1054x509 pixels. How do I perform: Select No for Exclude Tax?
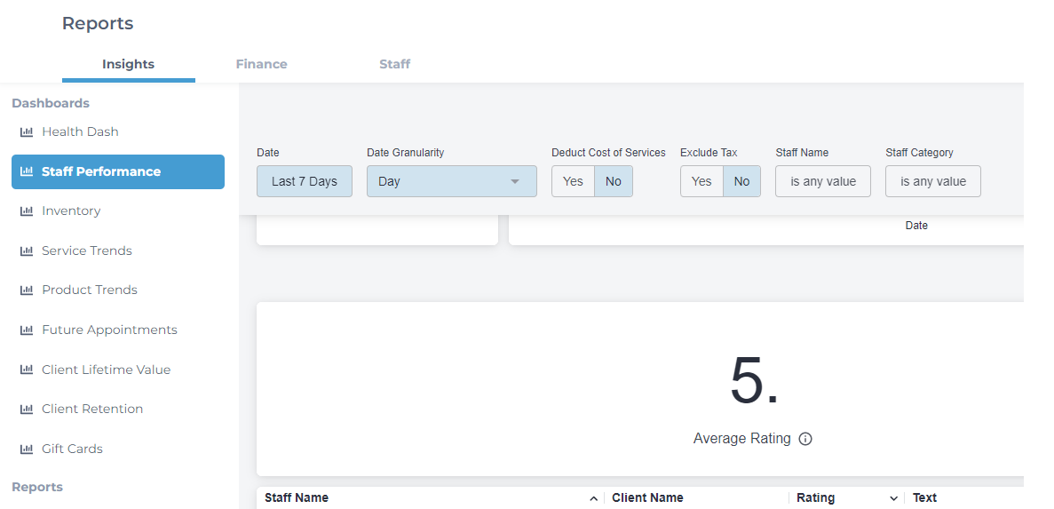click(x=741, y=181)
